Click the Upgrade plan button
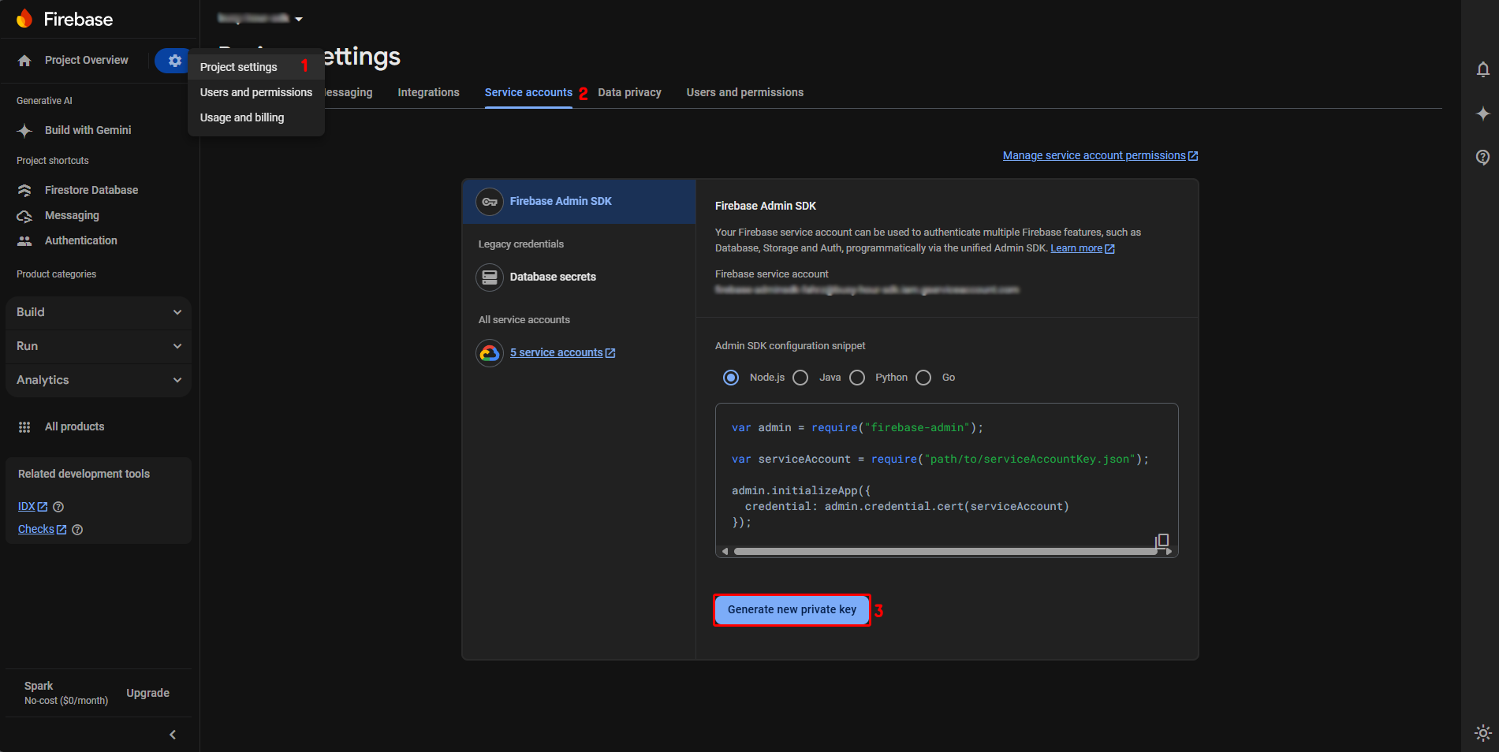Screen dimensions: 1499x752 [x=147, y=693]
